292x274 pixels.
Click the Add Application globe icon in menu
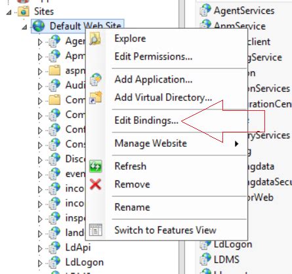[96, 79]
